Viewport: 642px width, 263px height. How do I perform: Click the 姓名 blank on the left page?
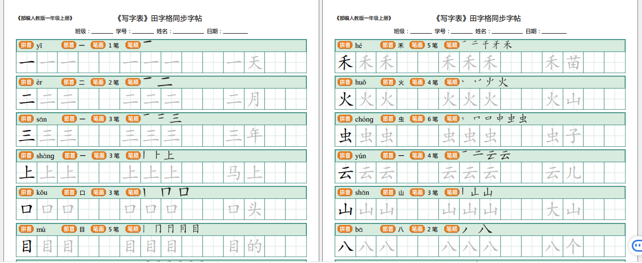pyautogui.click(x=188, y=32)
